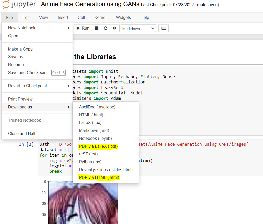Open the Markdown cell type dropdown
The height and width of the screenshot is (224, 263).
[x=138, y=28]
